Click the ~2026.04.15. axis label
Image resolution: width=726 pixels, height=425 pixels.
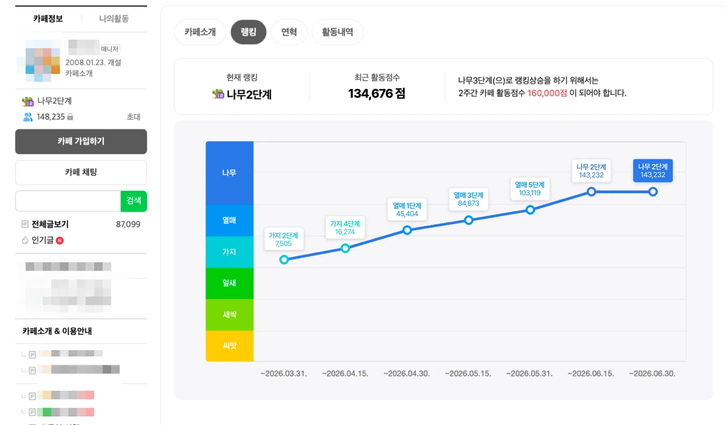345,374
